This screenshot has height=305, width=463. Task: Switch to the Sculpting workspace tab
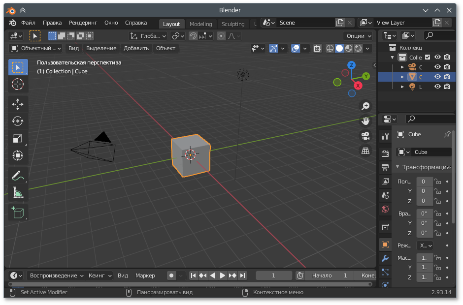pos(233,24)
